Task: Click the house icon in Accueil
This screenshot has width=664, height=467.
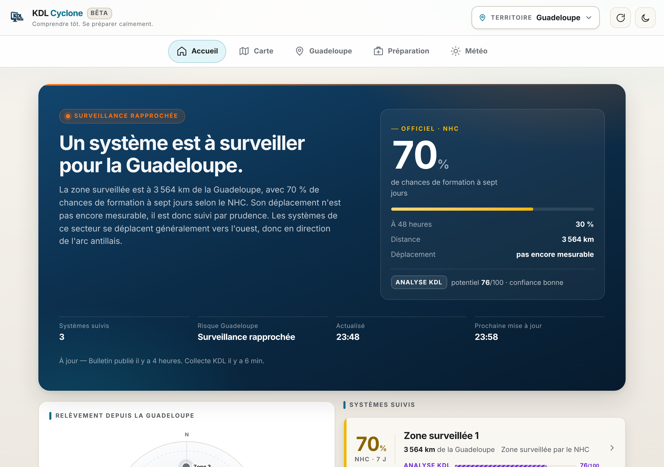Action: (x=182, y=51)
